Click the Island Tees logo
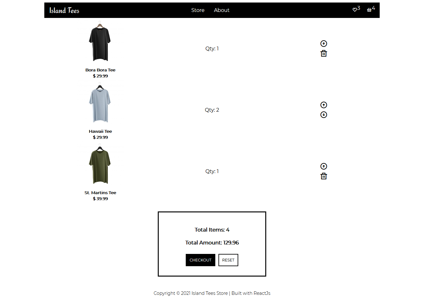Image resolution: width=424 pixels, height=303 pixels. click(x=64, y=10)
